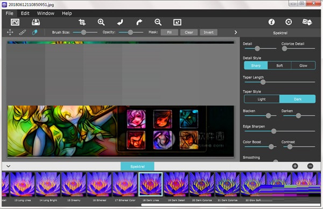Select the eraser mask tool
This screenshot has width=323, height=209.
tap(34, 32)
